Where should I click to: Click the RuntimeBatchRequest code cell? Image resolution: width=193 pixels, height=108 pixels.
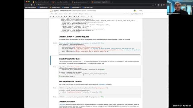(x=100, y=48)
